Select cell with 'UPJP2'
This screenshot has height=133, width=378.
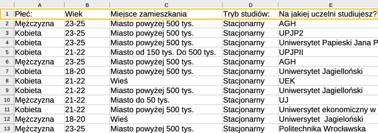pos(328,33)
